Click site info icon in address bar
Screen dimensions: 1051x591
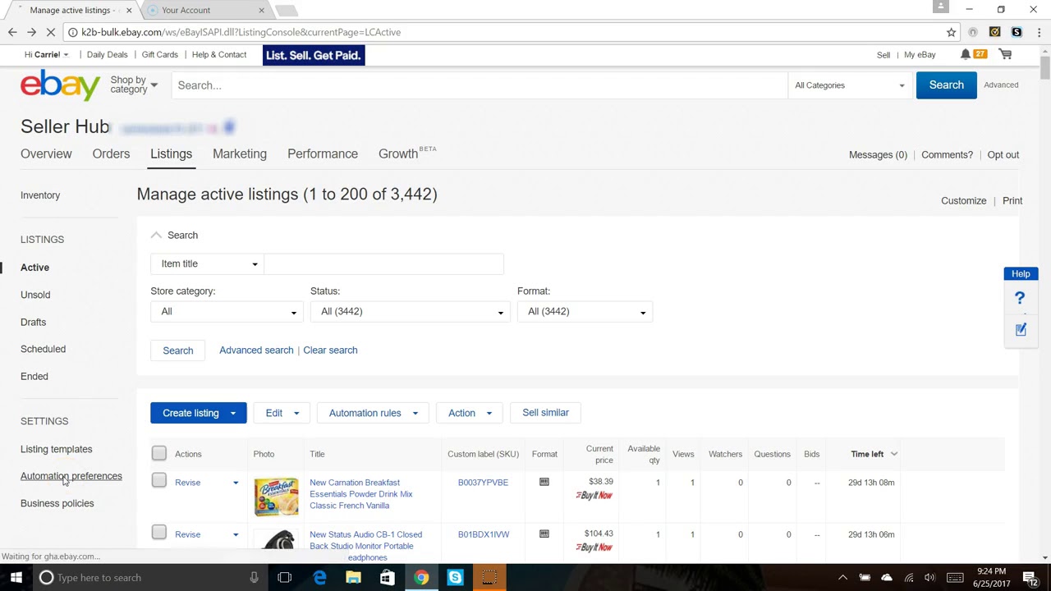coord(73,32)
